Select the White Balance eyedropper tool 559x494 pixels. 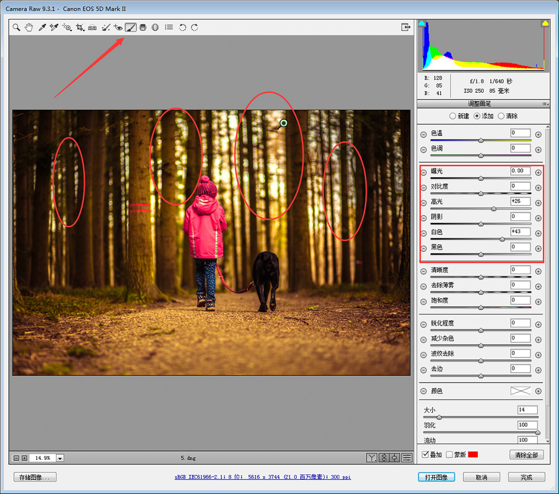tap(42, 27)
